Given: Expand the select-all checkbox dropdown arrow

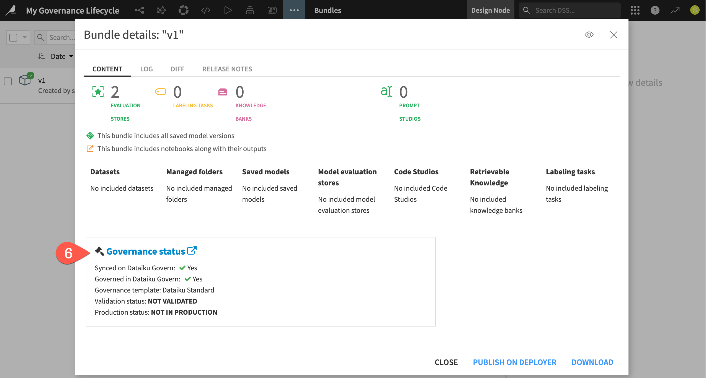Looking at the screenshot, I should tap(24, 37).
